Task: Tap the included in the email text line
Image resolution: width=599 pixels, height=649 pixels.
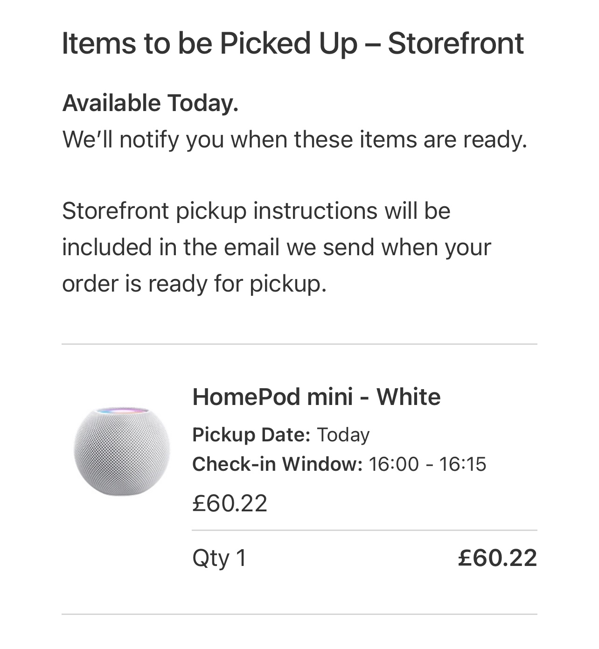Action: [x=276, y=247]
